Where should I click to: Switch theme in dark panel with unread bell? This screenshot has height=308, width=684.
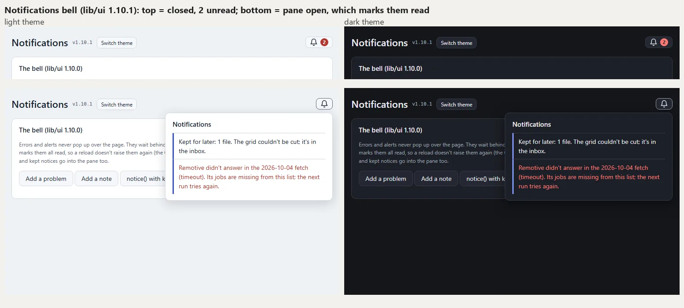tap(456, 43)
